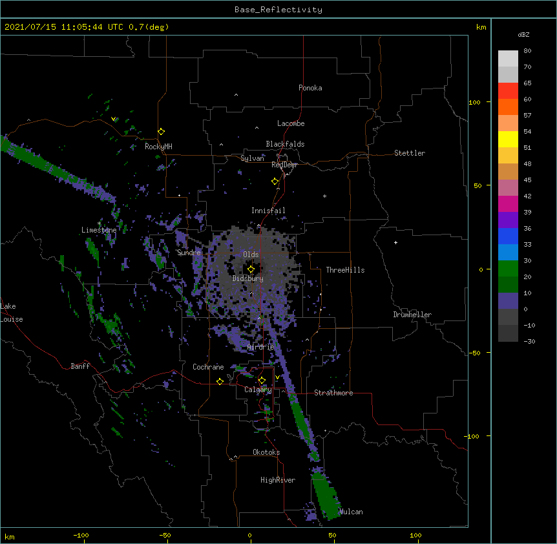Pick the magenta 39-42 dBZ legend swatch

pos(508,204)
